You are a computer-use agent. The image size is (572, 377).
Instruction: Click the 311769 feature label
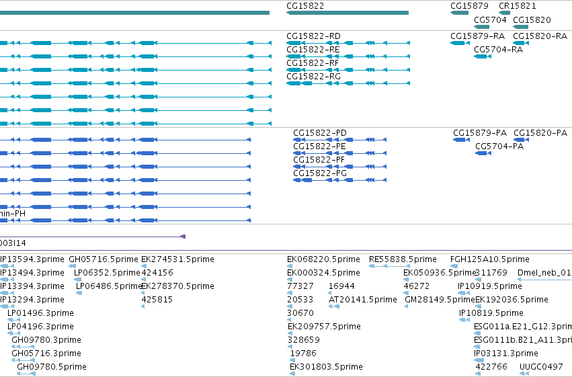coord(491,273)
